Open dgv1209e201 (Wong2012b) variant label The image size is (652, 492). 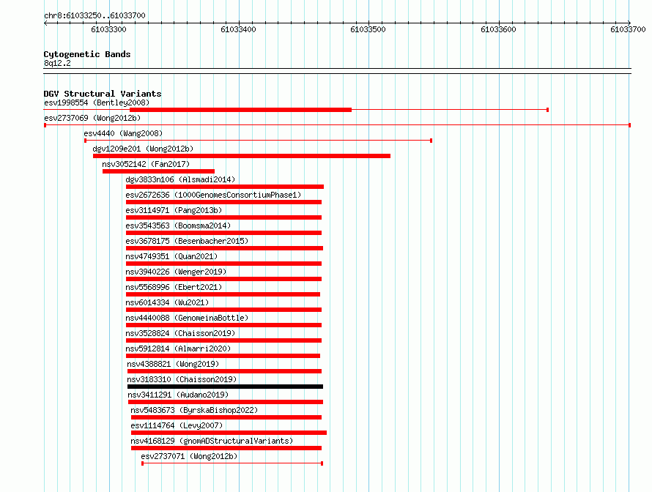coord(143,149)
